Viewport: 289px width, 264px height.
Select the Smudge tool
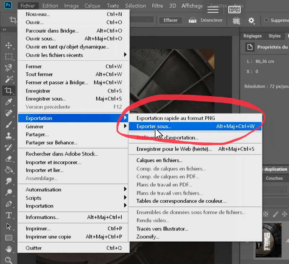pyautogui.click(x=8, y=181)
